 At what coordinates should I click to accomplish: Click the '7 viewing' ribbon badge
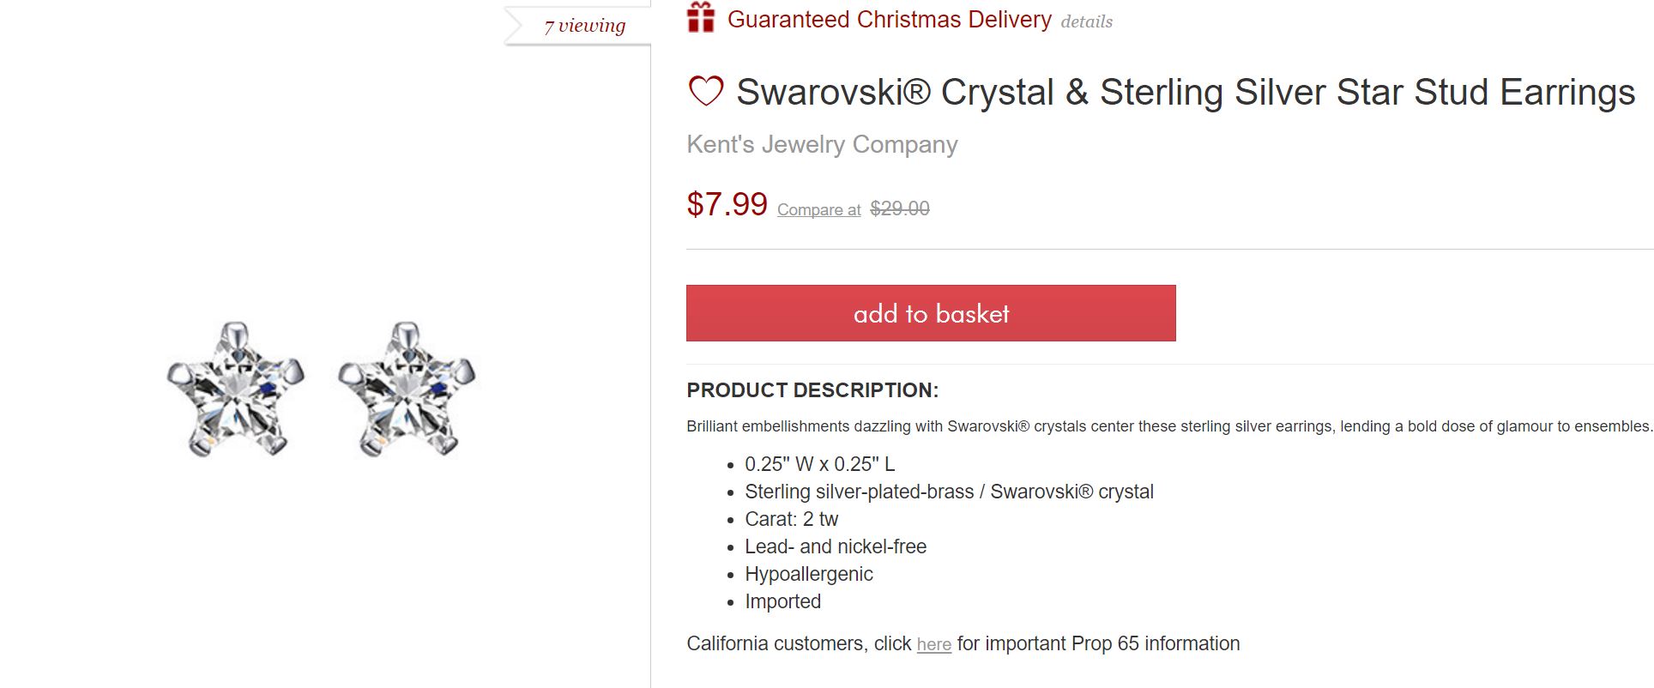click(583, 26)
